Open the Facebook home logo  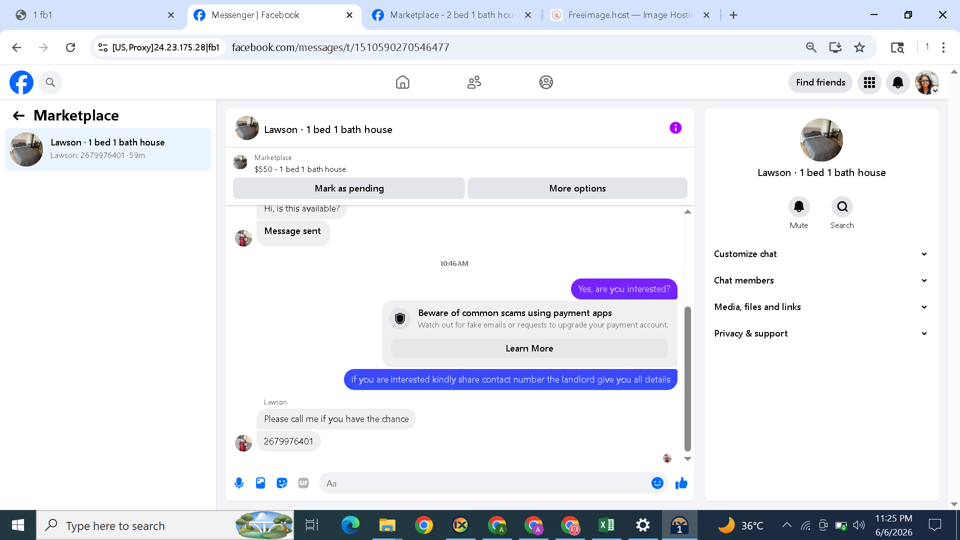21,82
